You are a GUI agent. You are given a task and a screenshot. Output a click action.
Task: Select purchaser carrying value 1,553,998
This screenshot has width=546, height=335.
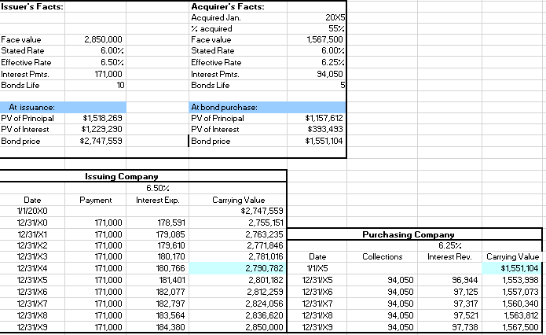tap(520, 280)
